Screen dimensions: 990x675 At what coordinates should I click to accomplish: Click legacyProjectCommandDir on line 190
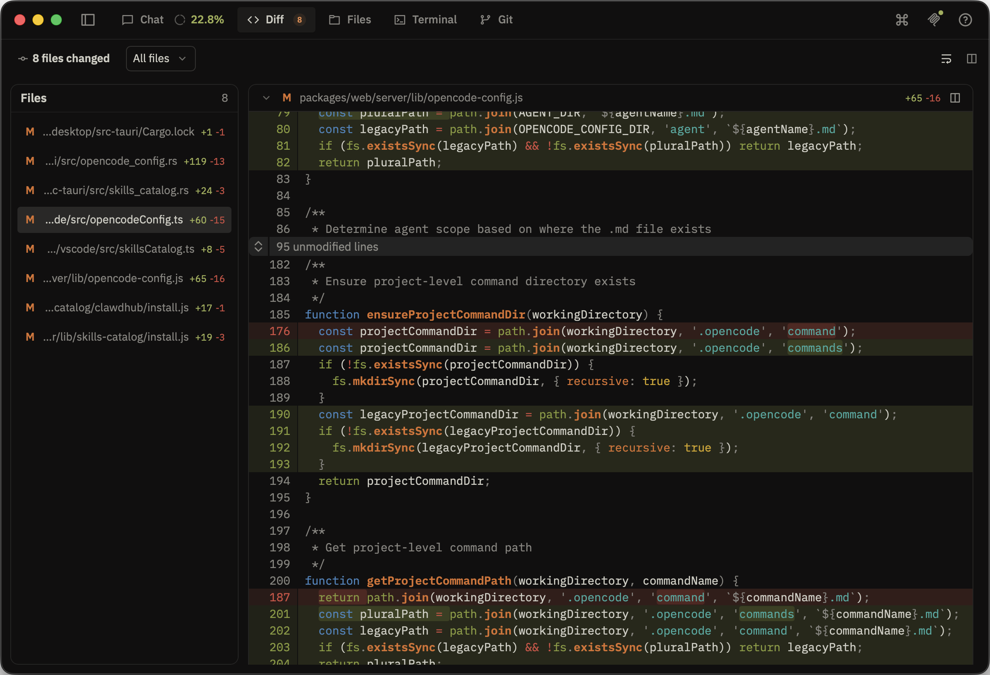click(x=439, y=414)
